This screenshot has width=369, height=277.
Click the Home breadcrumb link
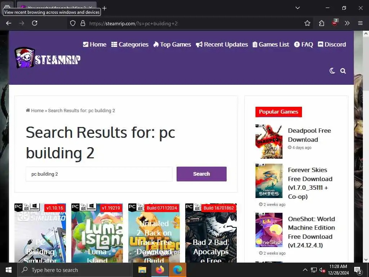click(x=35, y=110)
